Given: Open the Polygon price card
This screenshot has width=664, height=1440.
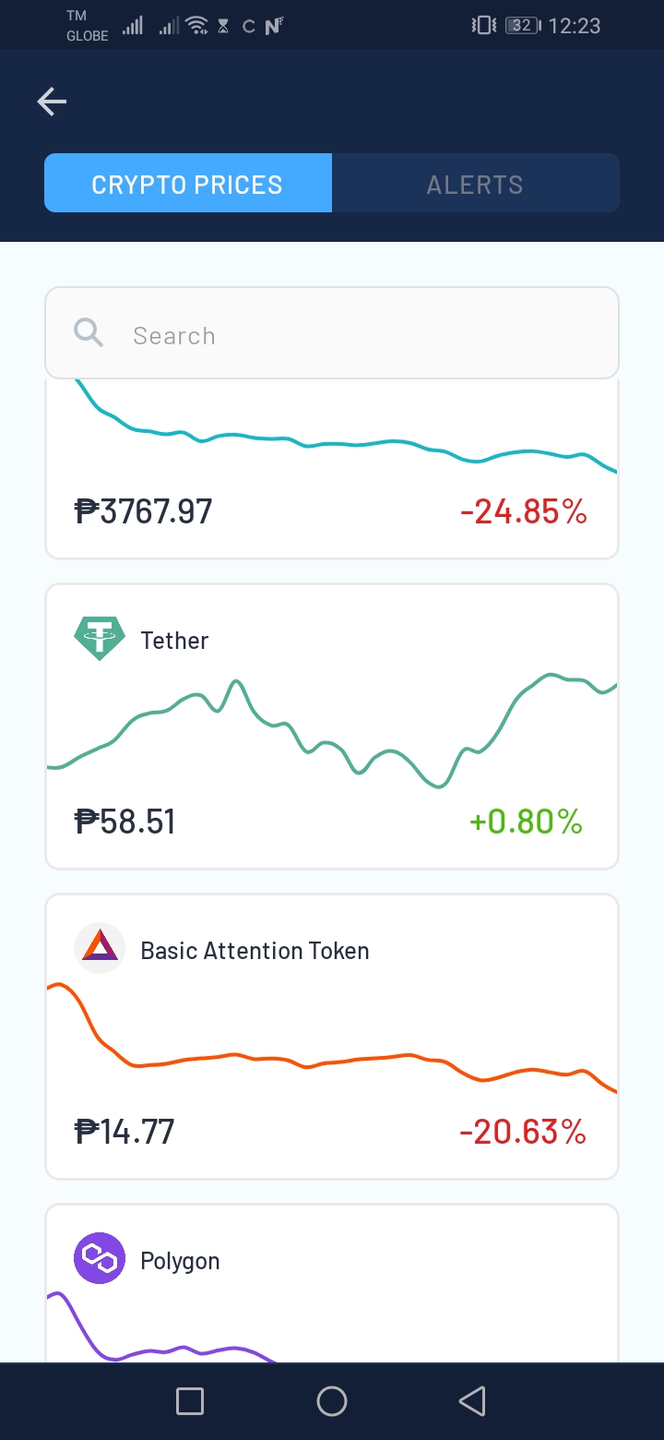Looking at the screenshot, I should [332, 1283].
